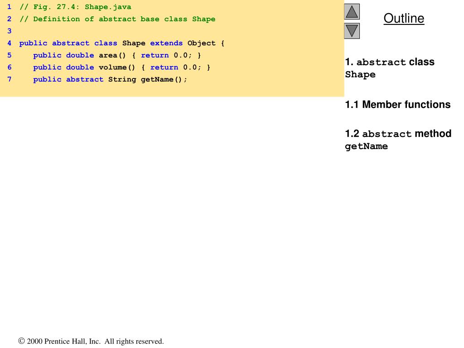Screen dimensions: 464x348
Task: Click comment line '// Fig. 27.4: Shape.java'
Action: [76, 7]
